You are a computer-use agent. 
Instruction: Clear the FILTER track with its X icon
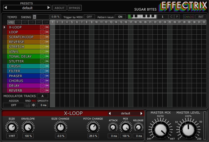click(x=42, y=71)
